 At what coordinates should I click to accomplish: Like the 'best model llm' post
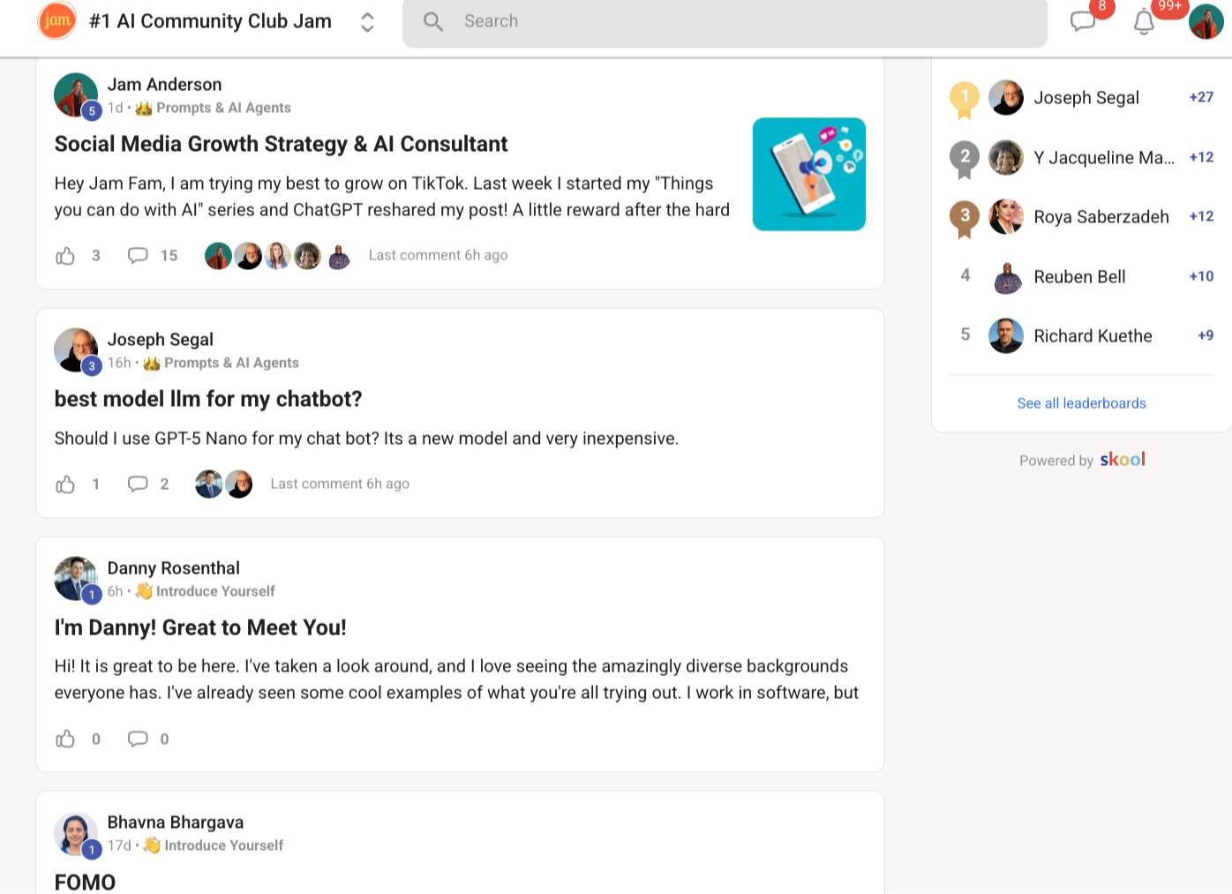point(66,485)
